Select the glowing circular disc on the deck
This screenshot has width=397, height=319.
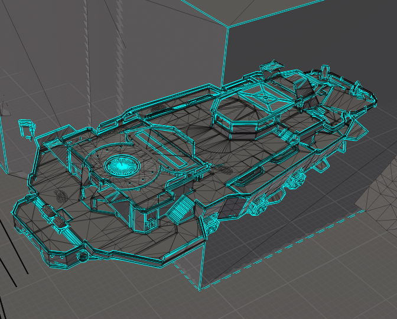coord(122,166)
